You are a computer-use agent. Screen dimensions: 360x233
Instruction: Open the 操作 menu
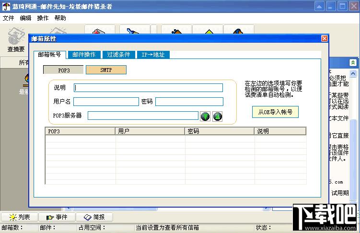coord(43,18)
